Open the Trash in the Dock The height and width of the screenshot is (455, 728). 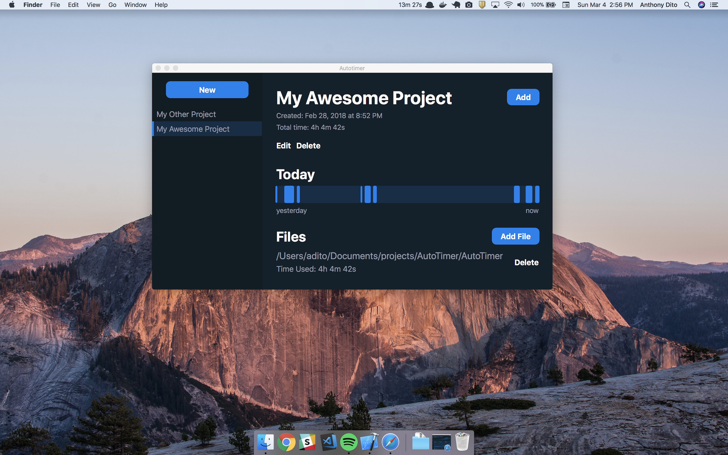coord(463,442)
